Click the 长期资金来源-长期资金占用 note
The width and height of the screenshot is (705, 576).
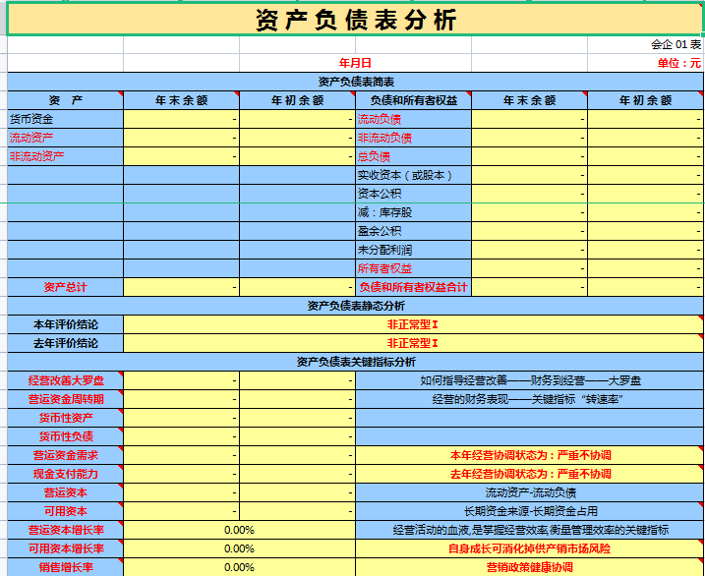[530, 511]
